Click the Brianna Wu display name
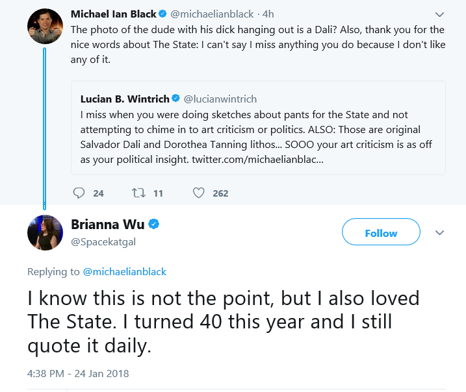Screen dimensions: 466x392 click(x=108, y=225)
